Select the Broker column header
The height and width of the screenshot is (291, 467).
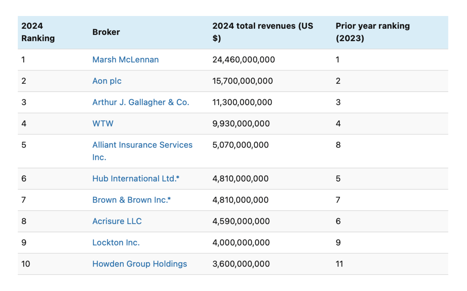[106, 32]
